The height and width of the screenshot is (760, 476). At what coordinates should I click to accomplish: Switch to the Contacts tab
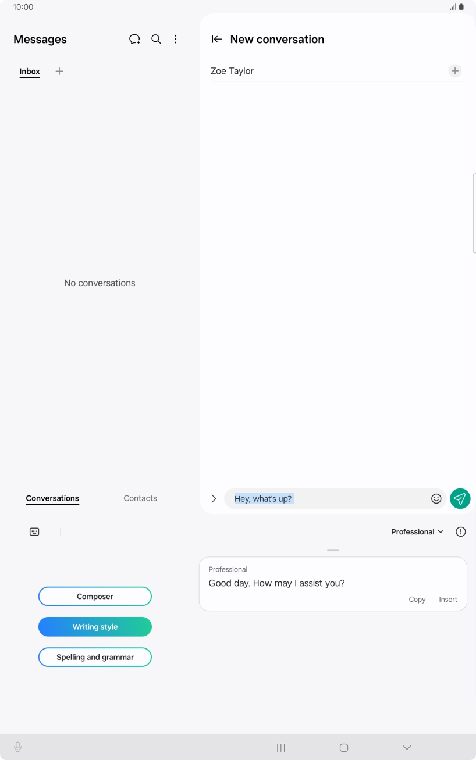coord(140,498)
